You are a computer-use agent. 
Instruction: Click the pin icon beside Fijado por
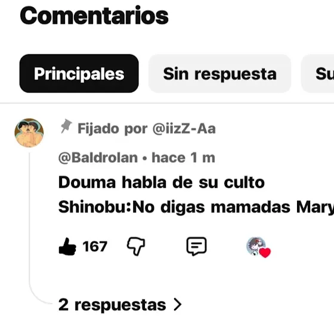[x=66, y=126]
